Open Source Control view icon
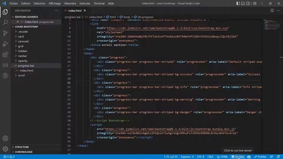 click(x=5, y=33)
